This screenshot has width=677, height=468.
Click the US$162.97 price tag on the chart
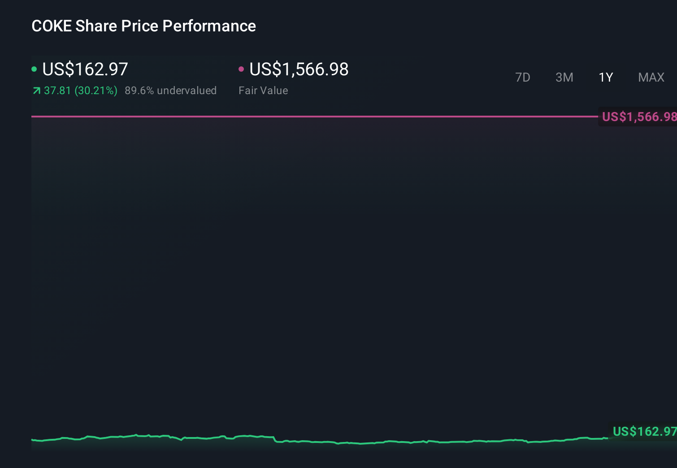click(x=644, y=432)
